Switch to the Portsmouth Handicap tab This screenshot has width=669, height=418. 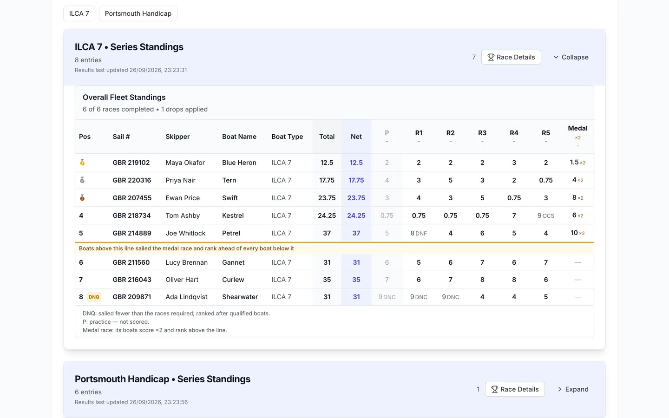pyautogui.click(x=138, y=13)
